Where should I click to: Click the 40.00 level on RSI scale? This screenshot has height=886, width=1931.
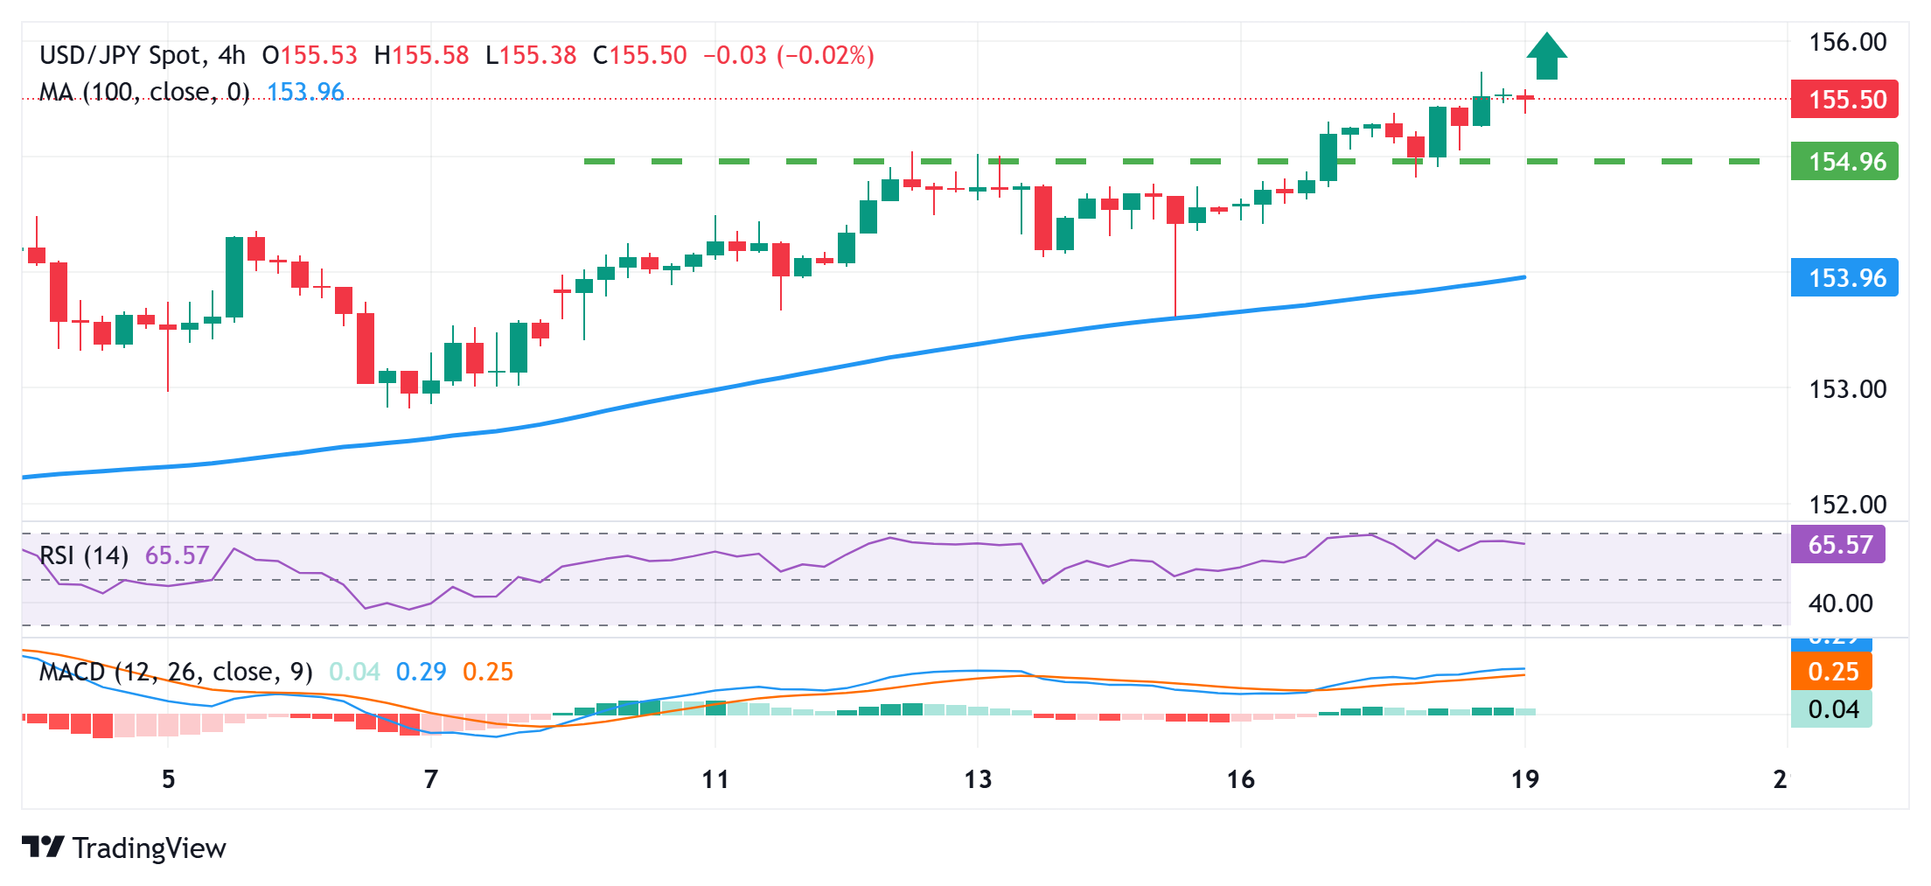(1840, 603)
